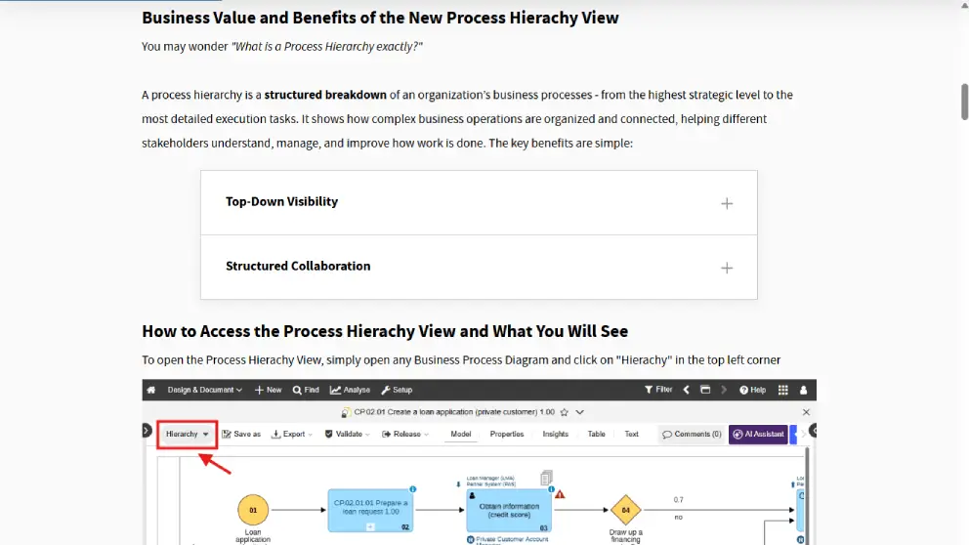Click the back arrow in top bar
This screenshot has height=545, width=969.
686,390
